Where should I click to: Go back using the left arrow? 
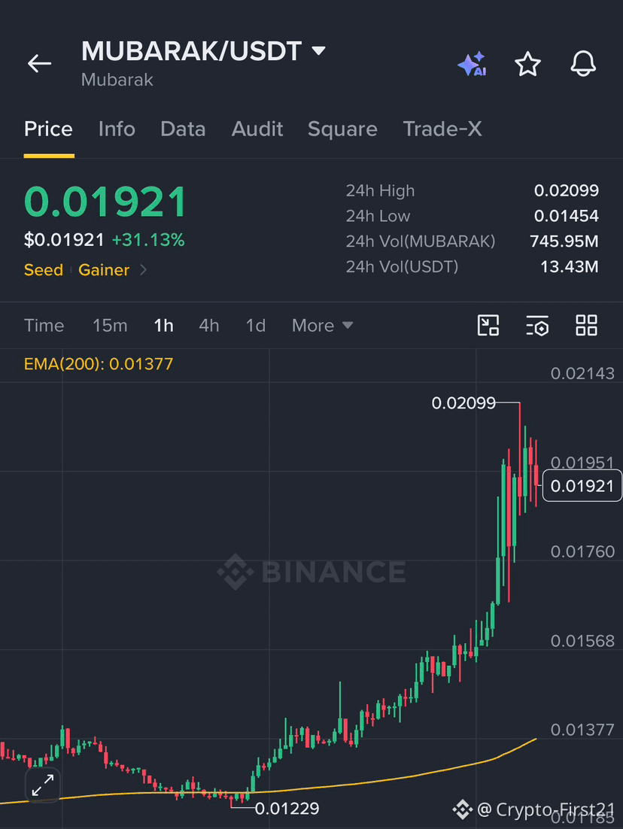tap(39, 63)
